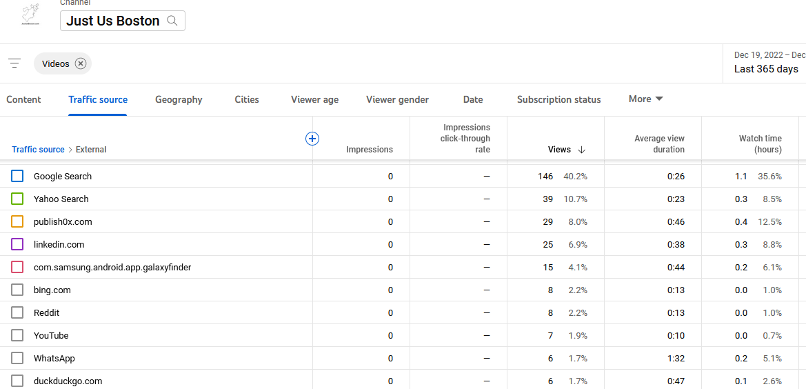Viewport: 806px width, 389px height.
Task: Switch to the Date tab
Action: pos(473,100)
